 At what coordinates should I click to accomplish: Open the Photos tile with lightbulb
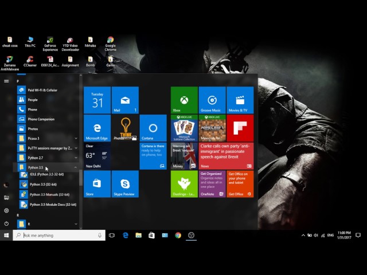click(x=125, y=128)
